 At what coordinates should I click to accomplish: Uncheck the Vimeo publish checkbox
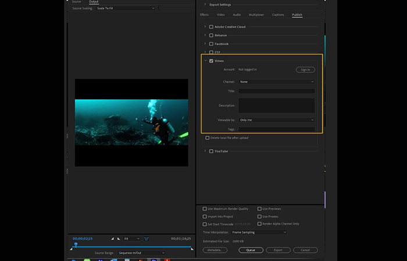pos(211,61)
